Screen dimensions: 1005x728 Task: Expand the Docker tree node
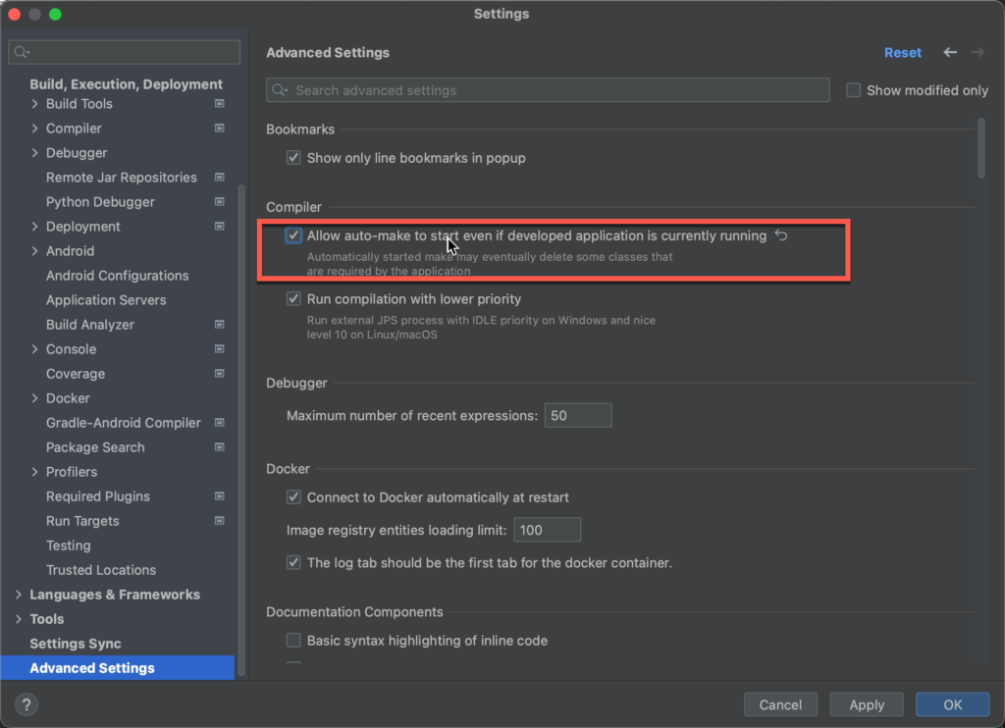(34, 398)
